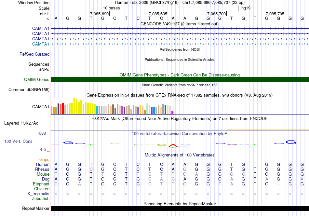The width and height of the screenshot is (309, 216).
Task: Select the Dog alignment row label
Action: coord(46,179)
